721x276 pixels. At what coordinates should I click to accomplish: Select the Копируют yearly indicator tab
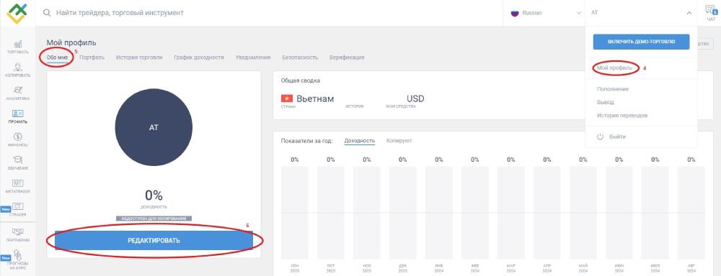399,141
